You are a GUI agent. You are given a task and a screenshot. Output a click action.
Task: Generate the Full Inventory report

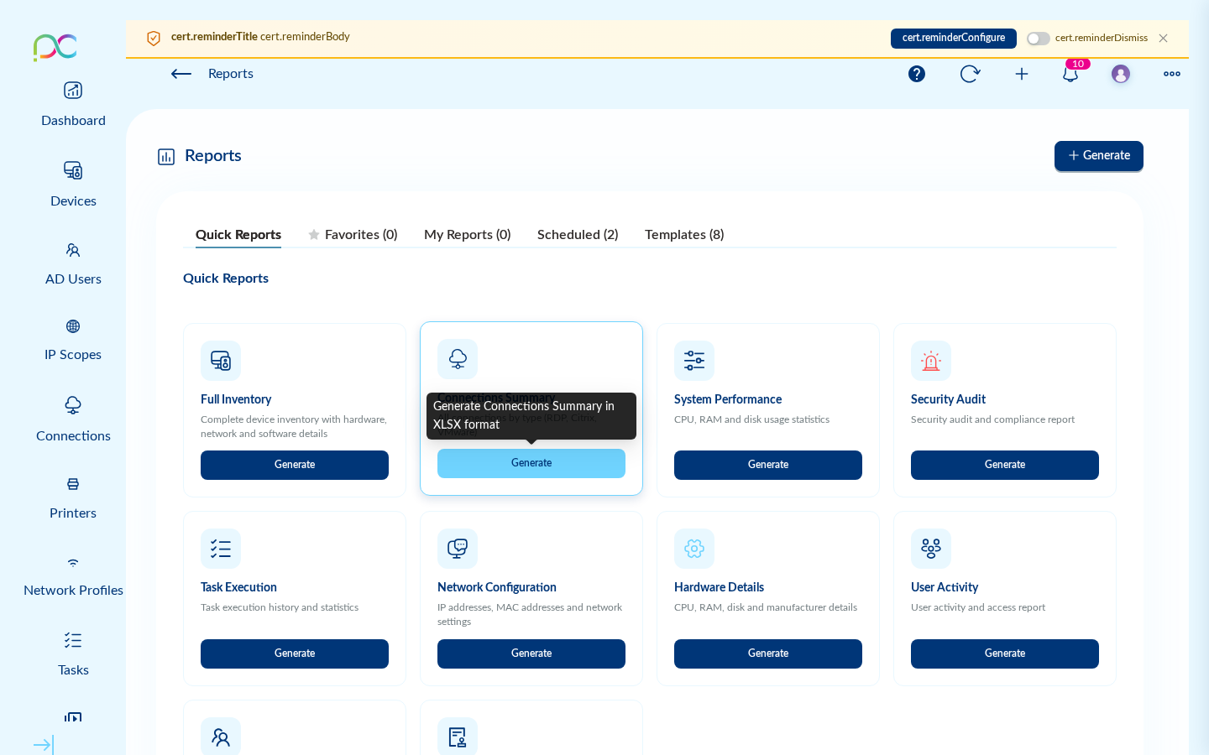point(295,465)
